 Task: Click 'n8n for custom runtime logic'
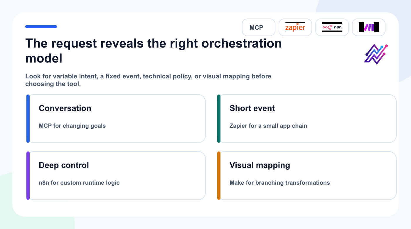coord(79,183)
